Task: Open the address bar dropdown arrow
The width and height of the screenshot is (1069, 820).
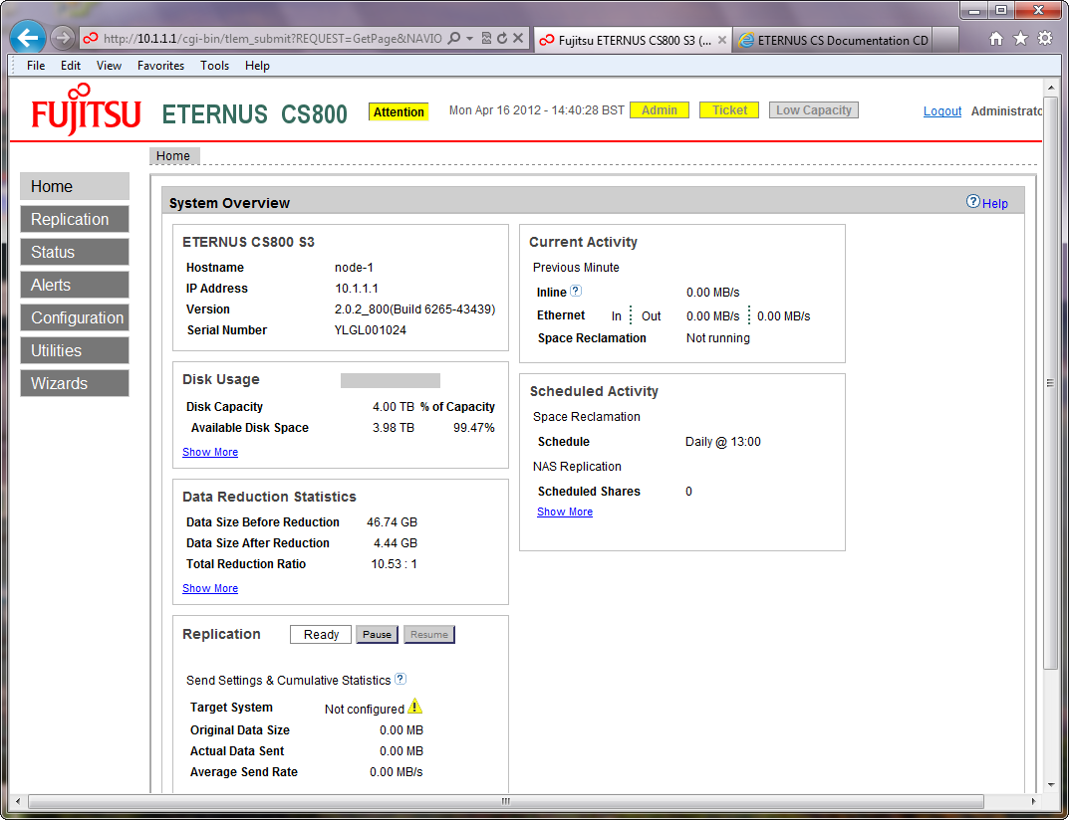Action: coord(469,39)
